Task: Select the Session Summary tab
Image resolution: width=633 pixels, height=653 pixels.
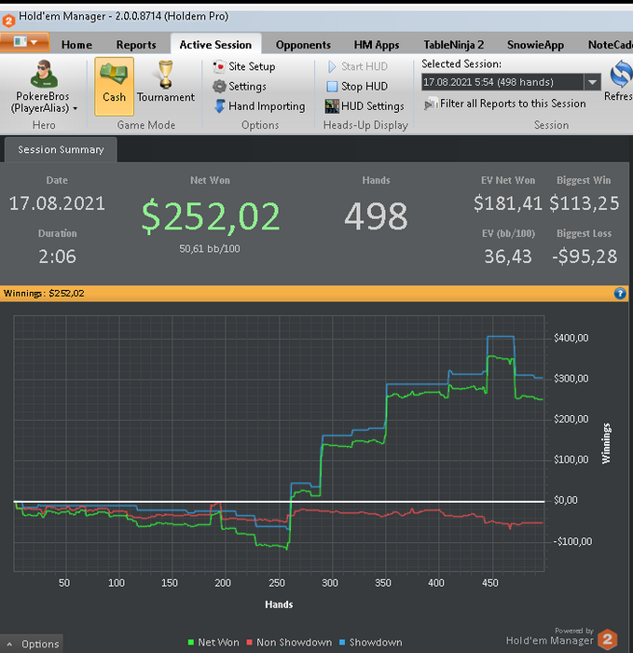Action: (x=61, y=149)
